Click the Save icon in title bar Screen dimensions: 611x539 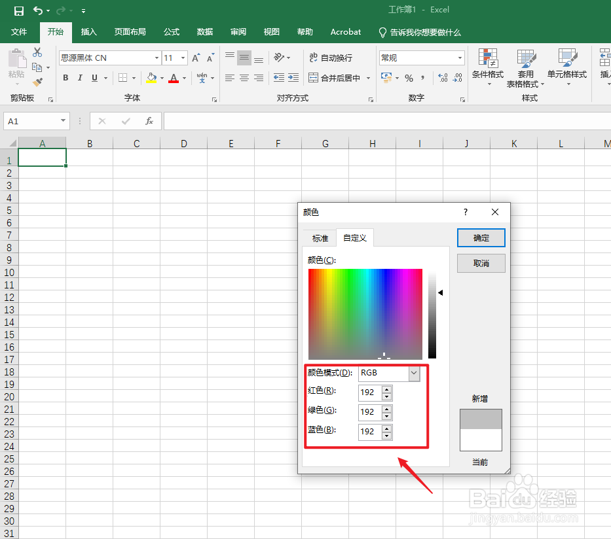[x=19, y=11]
